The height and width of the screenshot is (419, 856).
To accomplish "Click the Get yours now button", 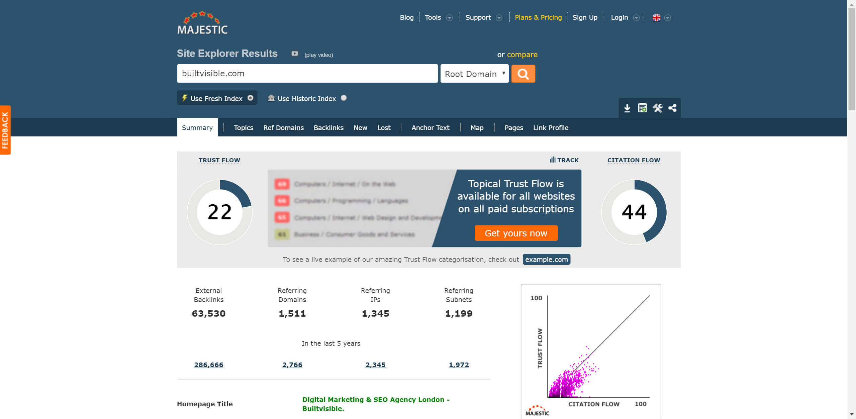I will click(x=516, y=233).
